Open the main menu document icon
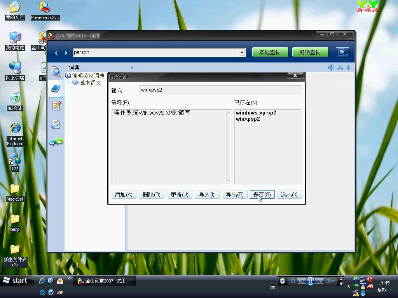398x298 pixels. tap(342, 52)
